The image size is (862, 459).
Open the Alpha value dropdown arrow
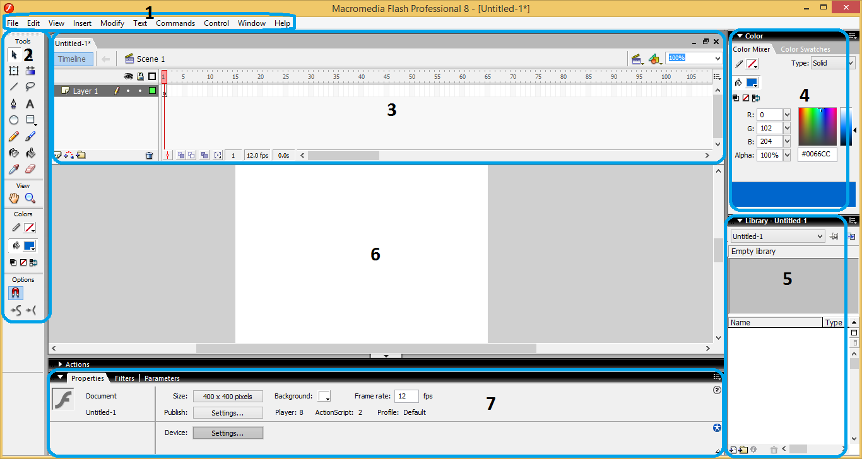tap(787, 155)
